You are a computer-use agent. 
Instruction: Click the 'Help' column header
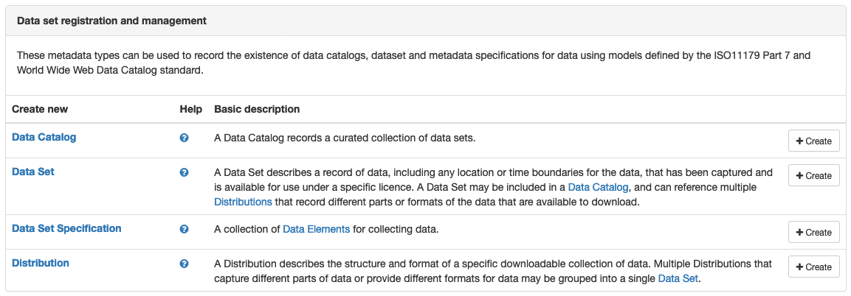click(x=191, y=109)
